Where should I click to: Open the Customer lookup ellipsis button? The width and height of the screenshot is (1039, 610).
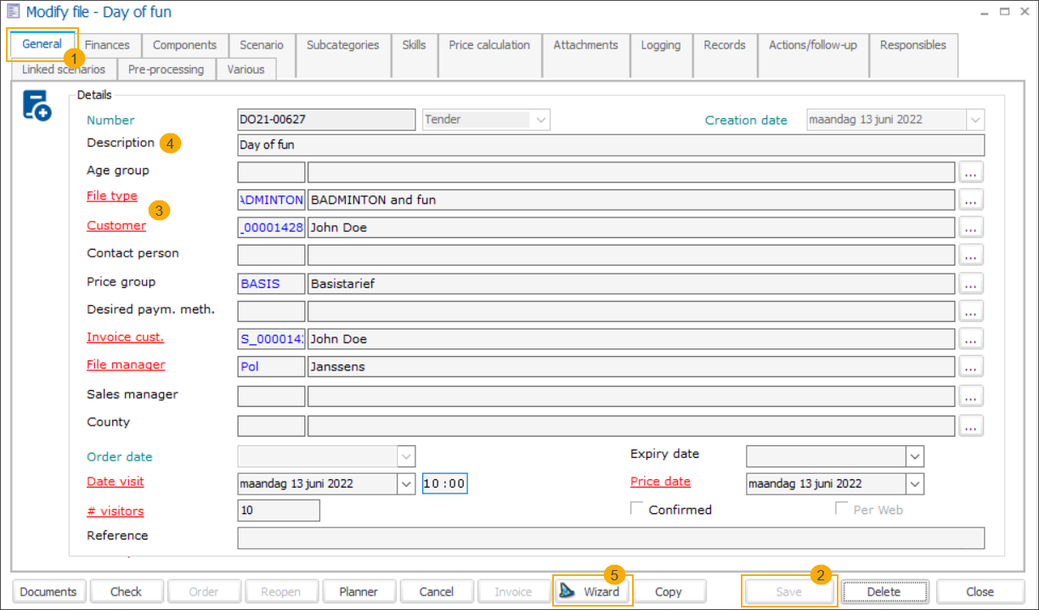point(972,228)
